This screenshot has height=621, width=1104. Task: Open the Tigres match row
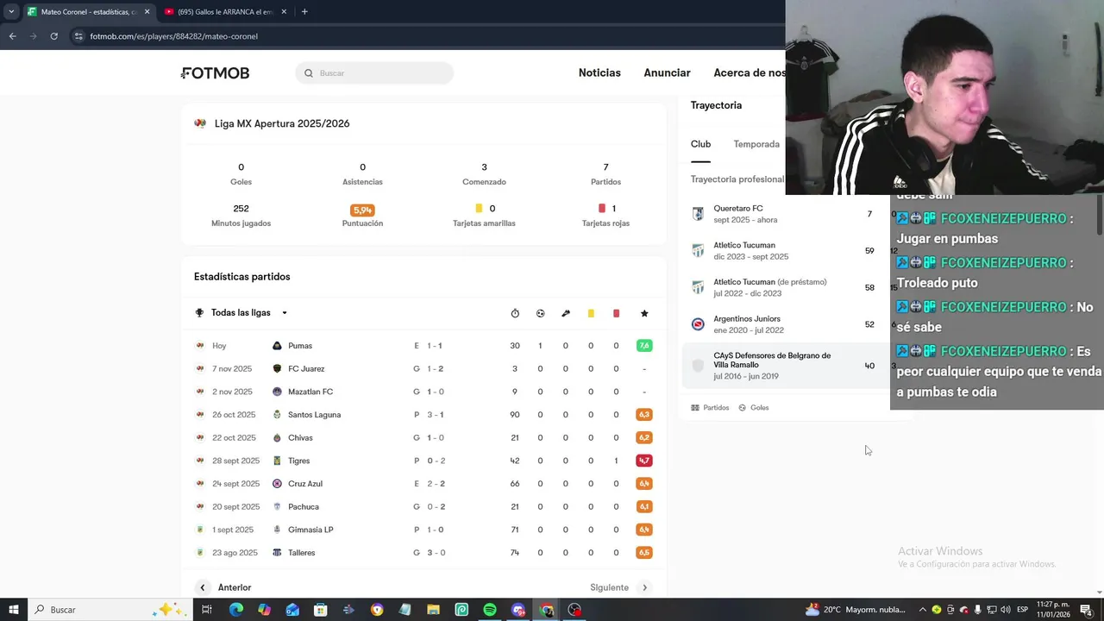coord(423,461)
